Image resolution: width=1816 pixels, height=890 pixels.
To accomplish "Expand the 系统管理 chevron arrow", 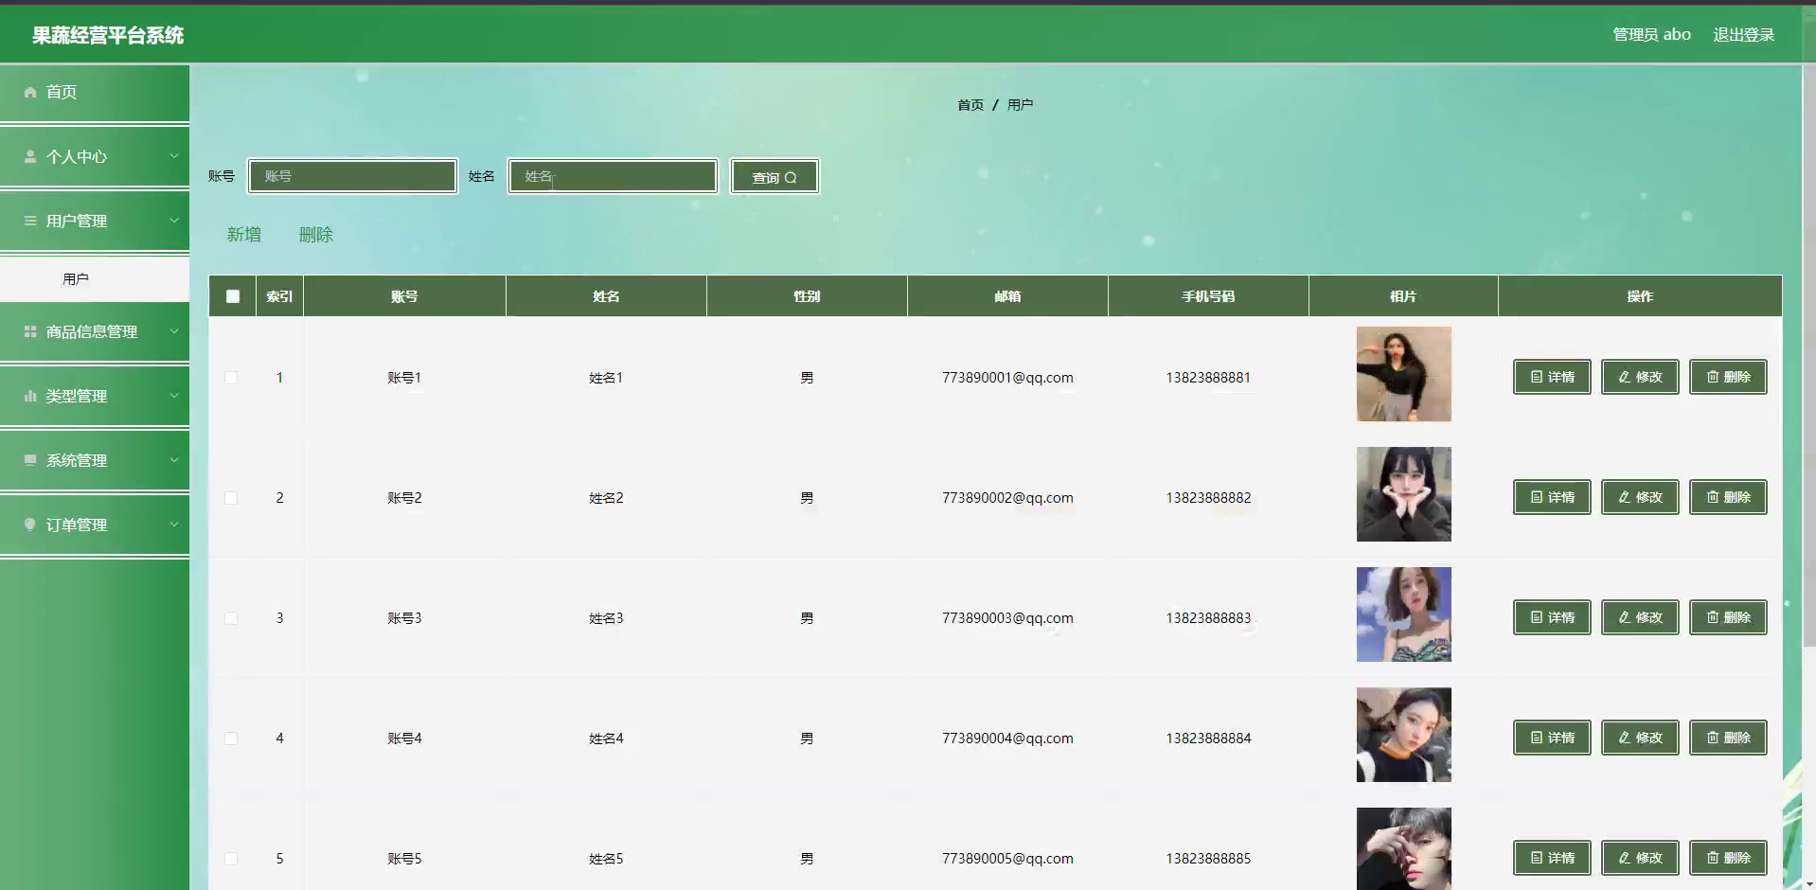I will [174, 460].
